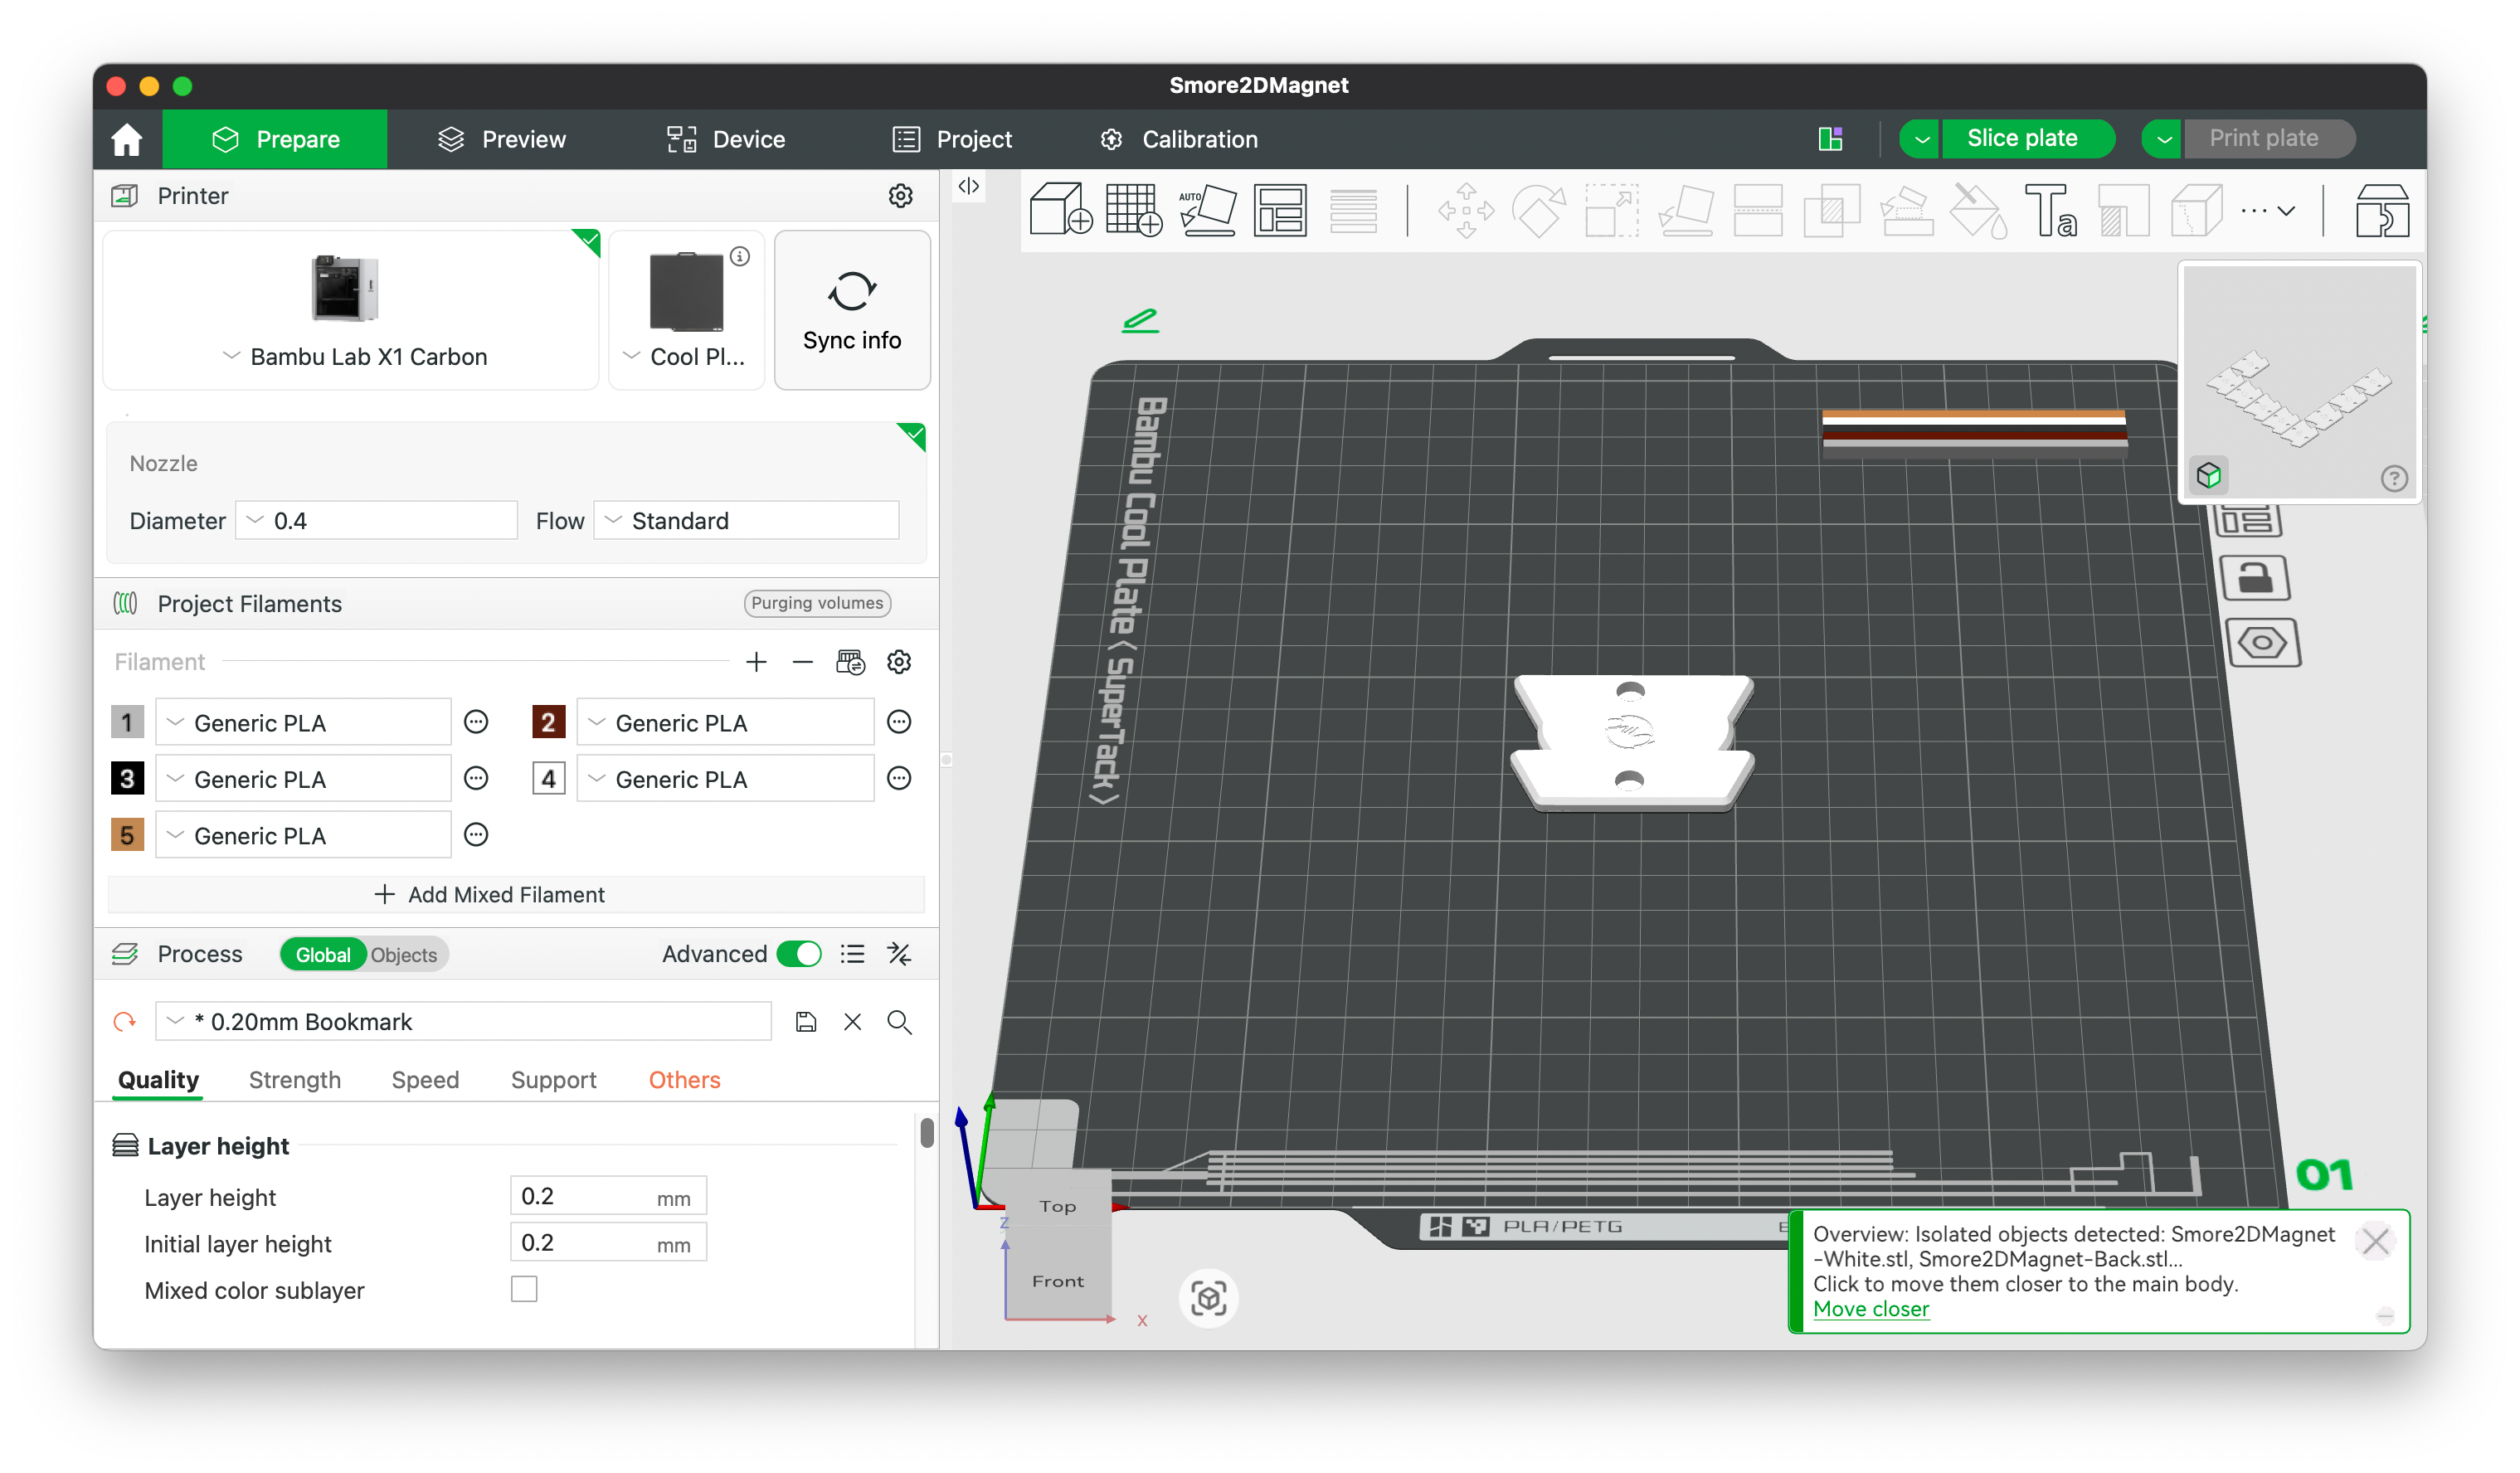Click the zoom-to-fit view icon
2520x1473 pixels.
[1208, 1299]
